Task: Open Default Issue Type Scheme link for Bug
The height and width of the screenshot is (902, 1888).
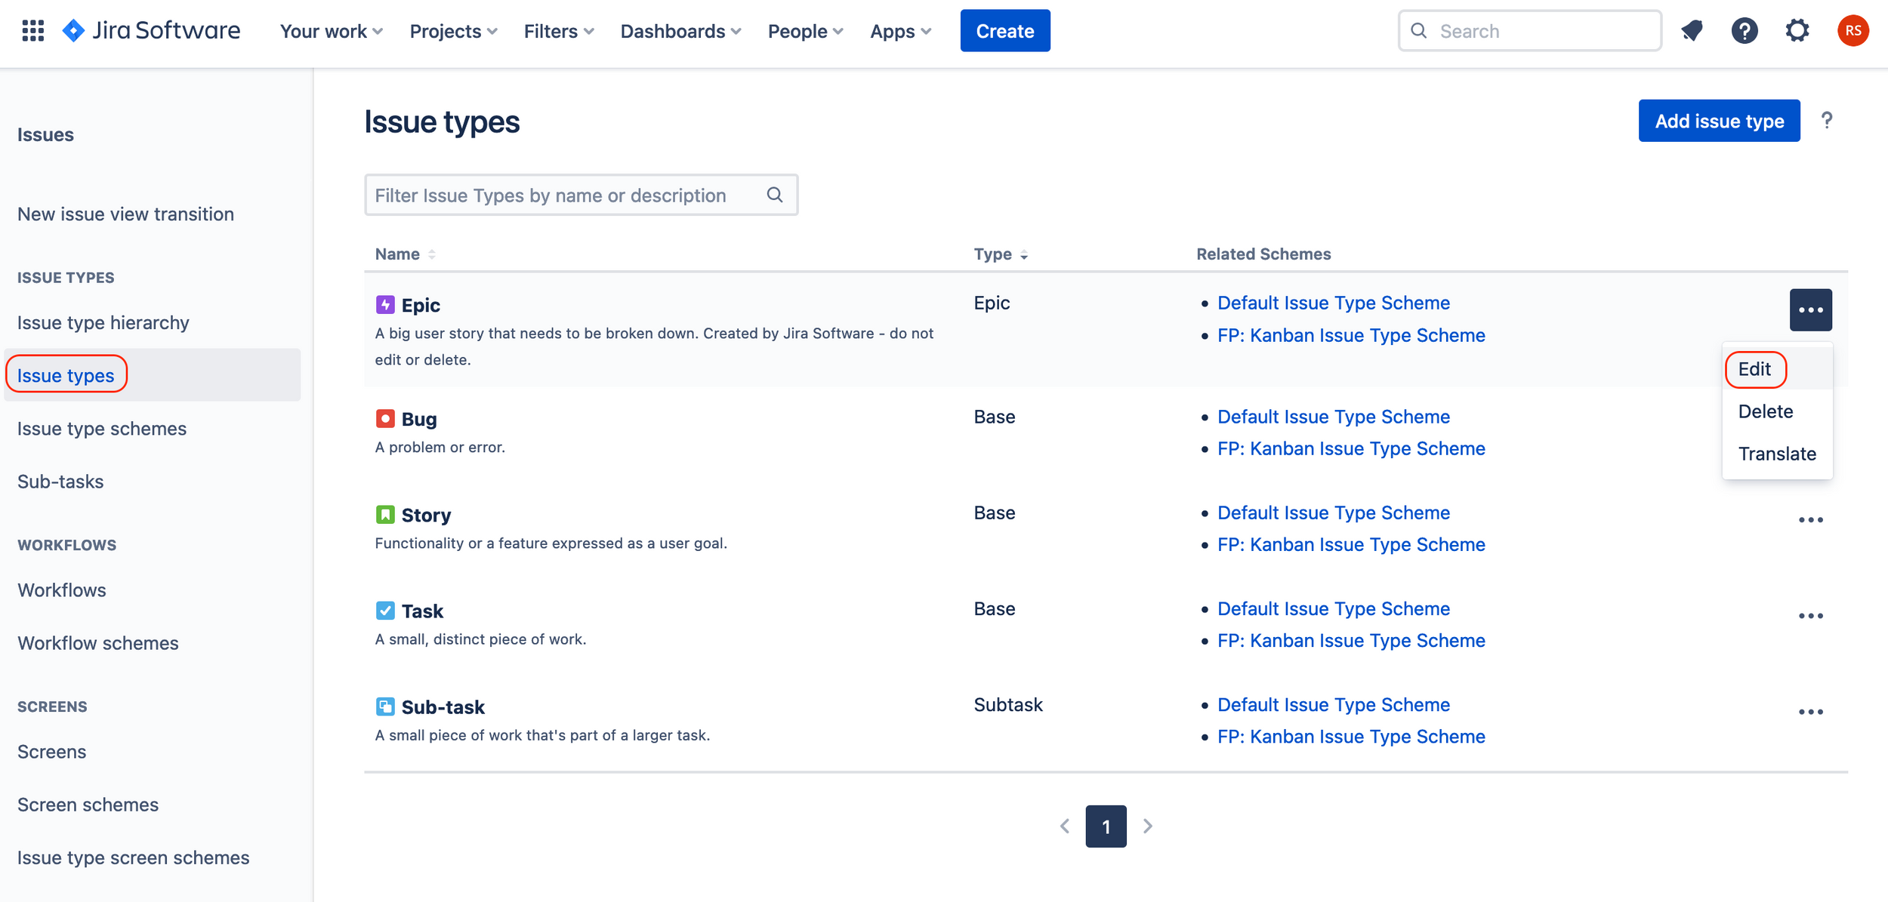Action: click(x=1333, y=417)
